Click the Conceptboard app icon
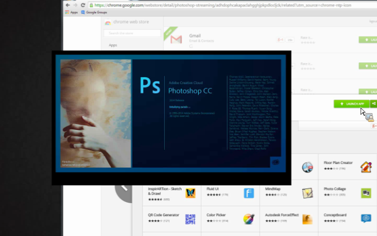 pos(366,219)
